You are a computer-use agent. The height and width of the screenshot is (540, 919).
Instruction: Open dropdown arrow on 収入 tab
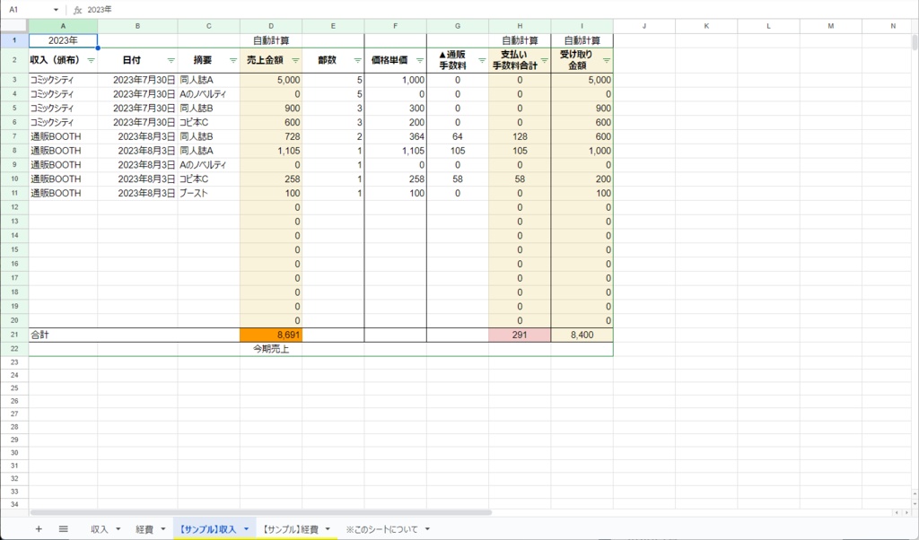118,529
